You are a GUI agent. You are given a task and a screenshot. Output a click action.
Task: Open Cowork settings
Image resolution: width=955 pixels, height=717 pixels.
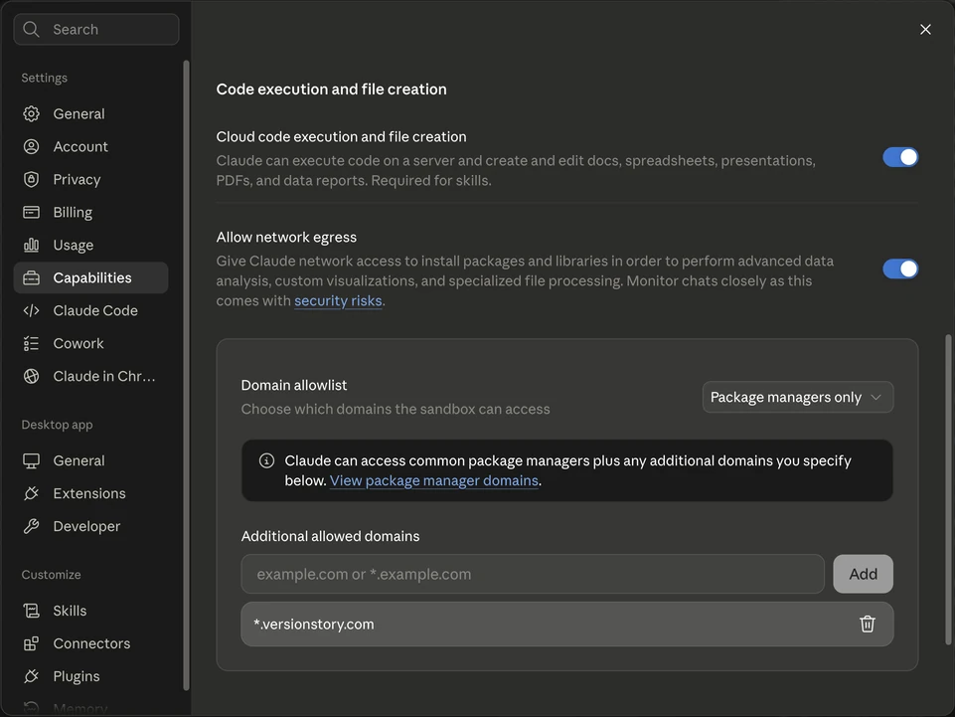click(90, 344)
